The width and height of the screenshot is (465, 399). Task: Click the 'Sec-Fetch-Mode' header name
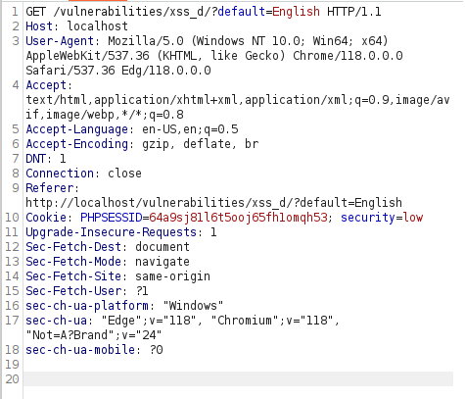73,262
